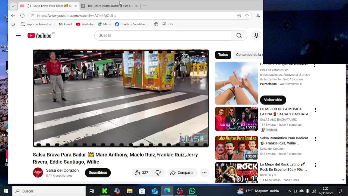Viewport: 348px width, 196px height.
Task: Open the Chelito Zapatillas Facebook bookmark
Action: point(131,24)
